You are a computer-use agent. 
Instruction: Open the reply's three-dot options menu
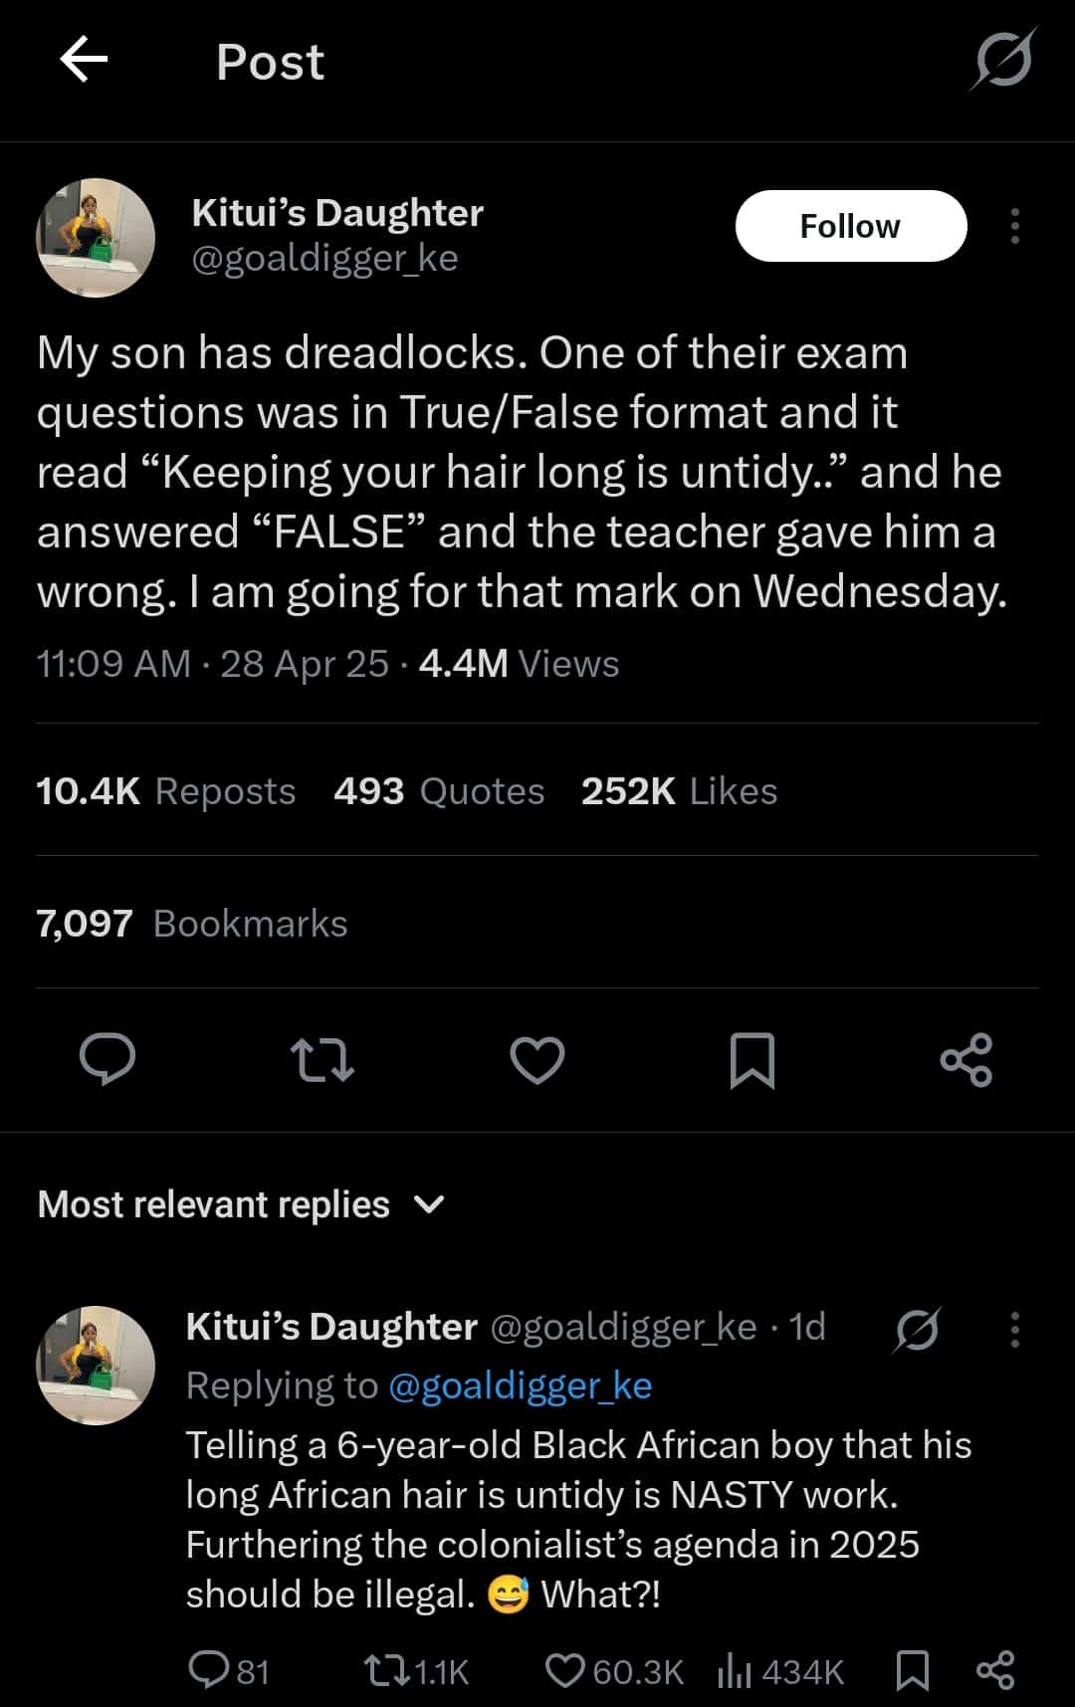[x=1014, y=1329]
